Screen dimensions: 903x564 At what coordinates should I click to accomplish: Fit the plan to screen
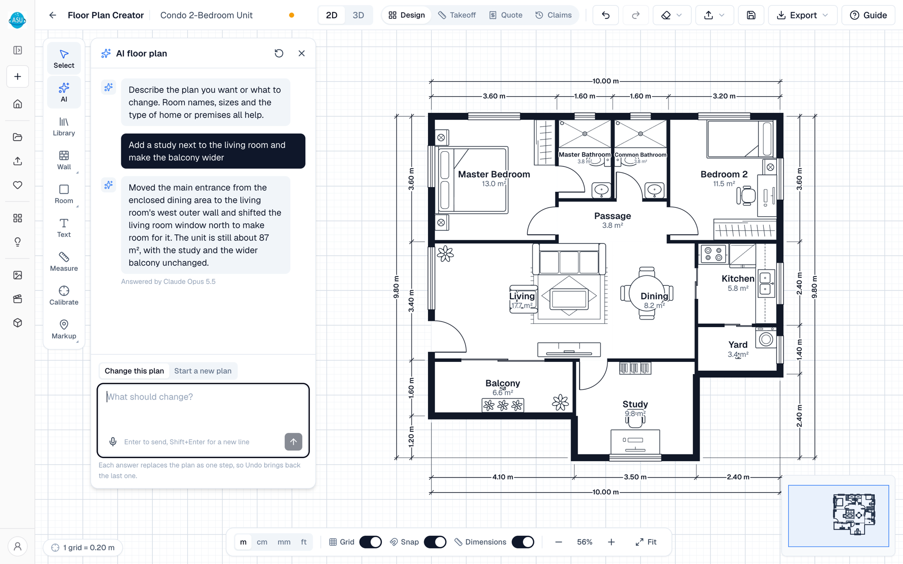pos(646,542)
